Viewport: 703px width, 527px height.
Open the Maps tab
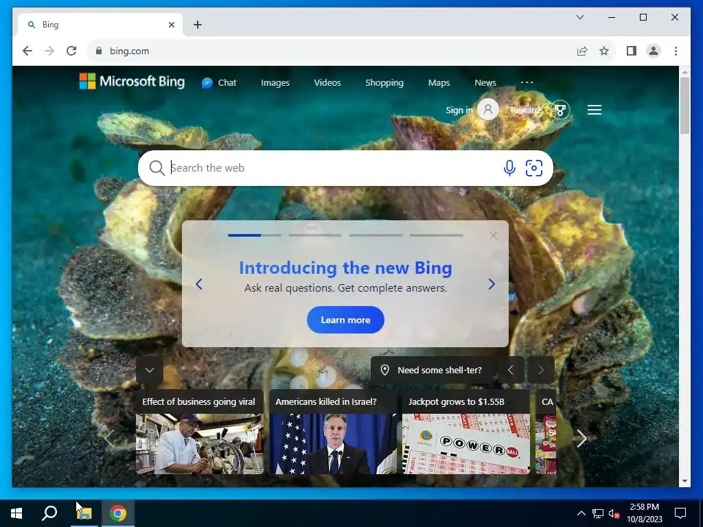[439, 83]
